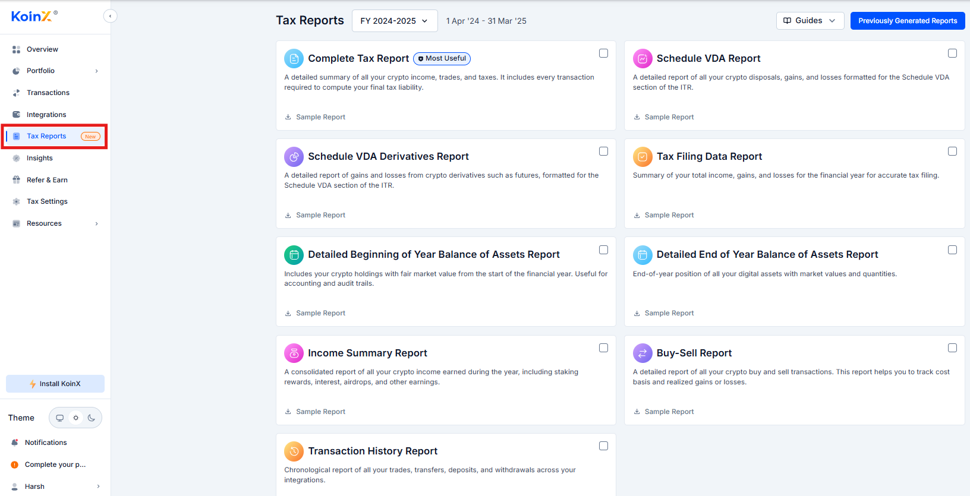Expand the Harsh account menu chevron
Viewport: 970px width, 496px height.
pyautogui.click(x=98, y=486)
